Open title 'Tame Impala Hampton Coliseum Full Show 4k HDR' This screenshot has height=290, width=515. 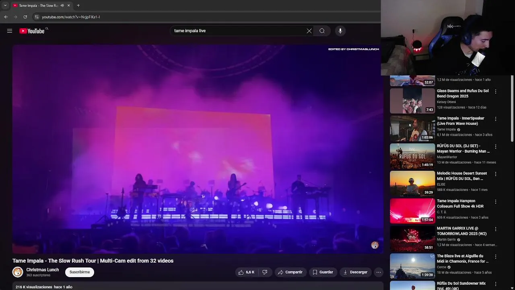[x=460, y=203]
